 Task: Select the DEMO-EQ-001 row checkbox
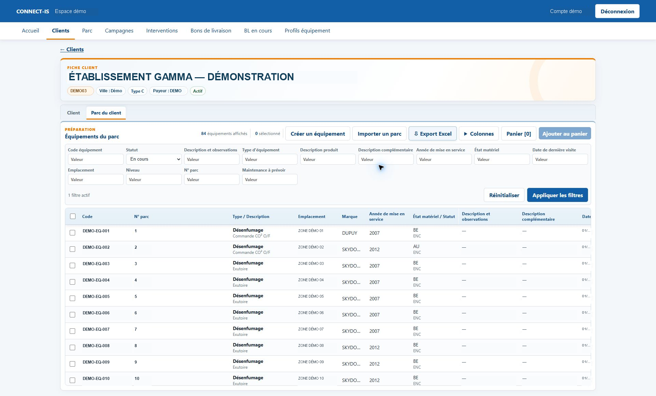point(72,233)
